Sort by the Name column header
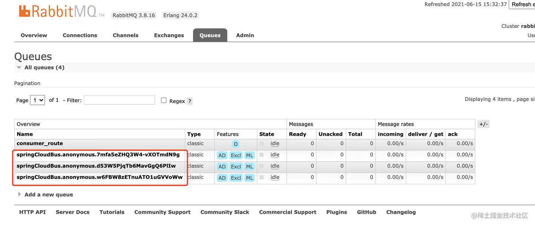The image size is (535, 226). pos(25,134)
